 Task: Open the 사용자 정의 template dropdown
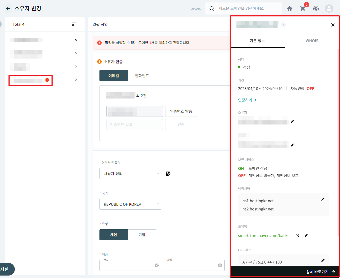(x=130, y=173)
